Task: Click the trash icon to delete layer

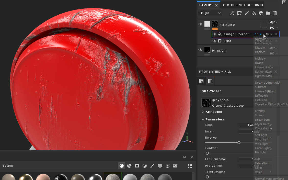Action: click(x=275, y=13)
